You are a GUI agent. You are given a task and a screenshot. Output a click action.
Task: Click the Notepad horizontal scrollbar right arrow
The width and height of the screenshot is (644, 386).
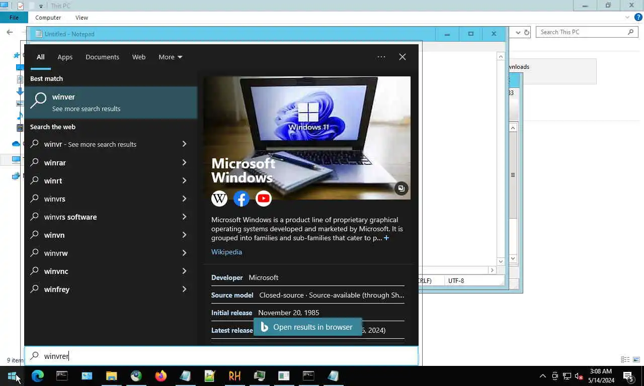click(x=492, y=270)
